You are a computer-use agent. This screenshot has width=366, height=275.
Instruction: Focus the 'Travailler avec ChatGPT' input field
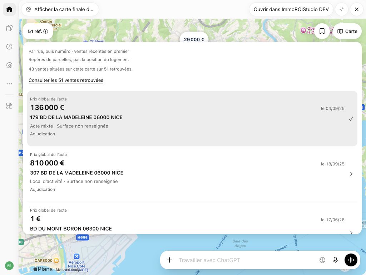pos(246,260)
